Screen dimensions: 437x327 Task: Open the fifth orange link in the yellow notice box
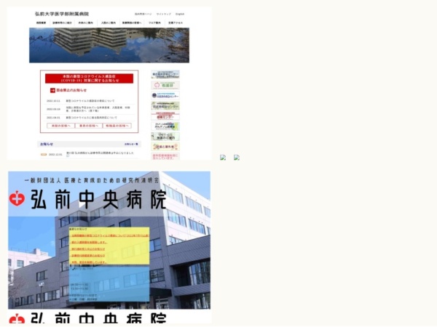pyautogui.click(x=89, y=262)
